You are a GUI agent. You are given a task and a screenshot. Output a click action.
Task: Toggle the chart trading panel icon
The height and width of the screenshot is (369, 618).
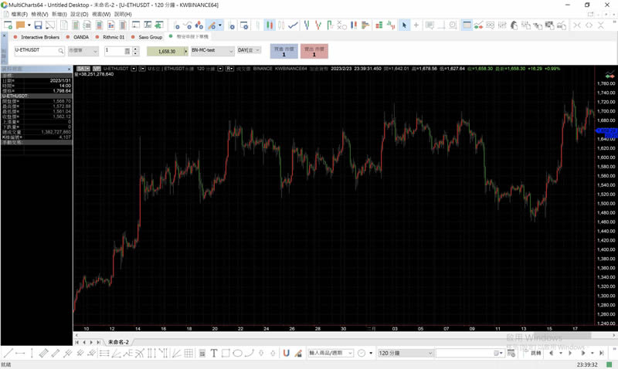click(467, 25)
